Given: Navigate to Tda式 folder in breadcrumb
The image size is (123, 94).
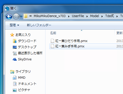Looking at the screenshot, I should click(110, 16).
